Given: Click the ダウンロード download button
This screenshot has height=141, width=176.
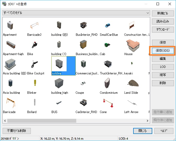Looking at the screenshot, I should [163, 30].
